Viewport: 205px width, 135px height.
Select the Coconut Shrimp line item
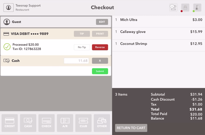(158, 45)
